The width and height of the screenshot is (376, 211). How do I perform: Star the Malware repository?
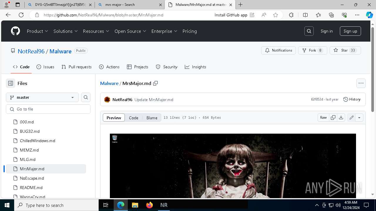click(345, 50)
